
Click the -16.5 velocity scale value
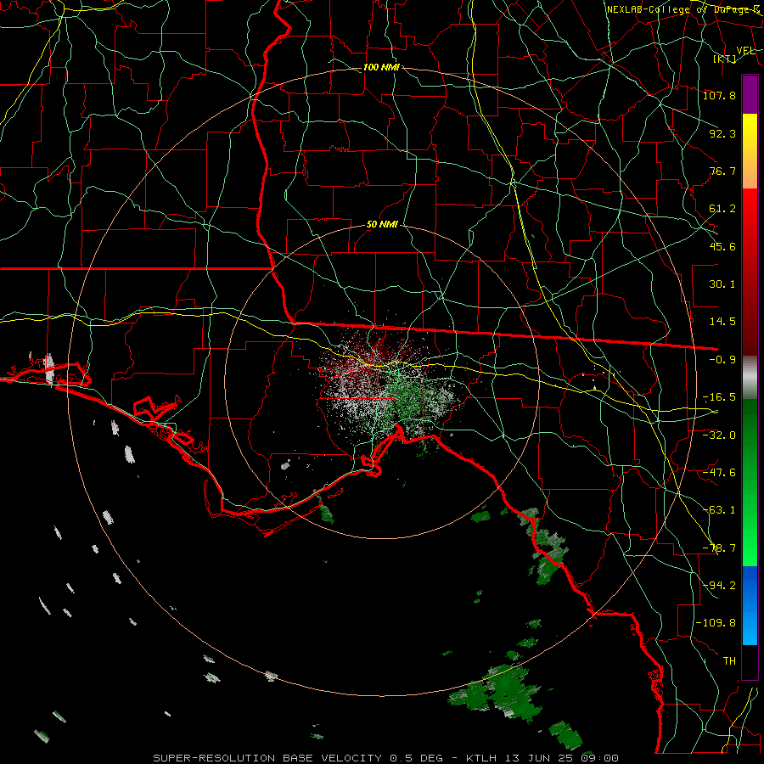coord(719,397)
